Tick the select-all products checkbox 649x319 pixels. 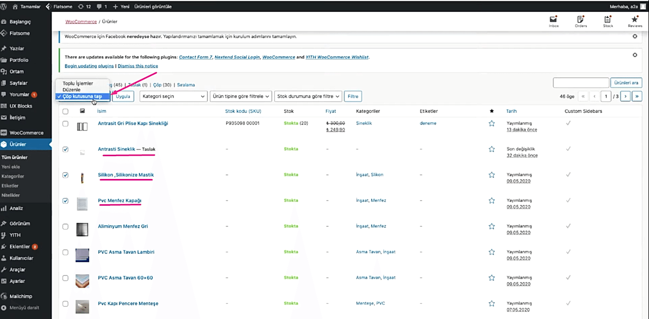[65, 111]
